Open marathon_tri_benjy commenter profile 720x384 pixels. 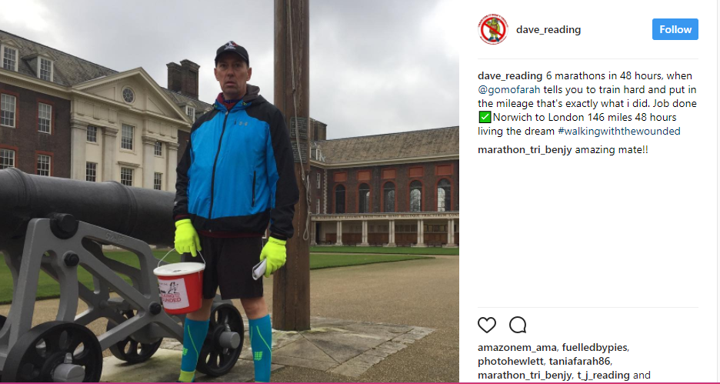click(525, 150)
